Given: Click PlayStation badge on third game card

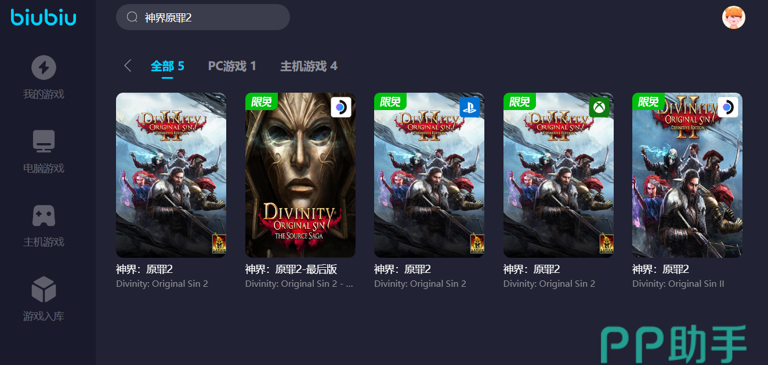Looking at the screenshot, I should pos(470,107).
